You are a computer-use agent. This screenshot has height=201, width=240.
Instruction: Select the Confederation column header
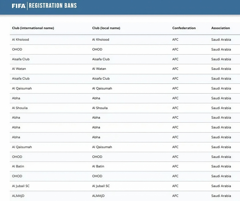(x=184, y=28)
